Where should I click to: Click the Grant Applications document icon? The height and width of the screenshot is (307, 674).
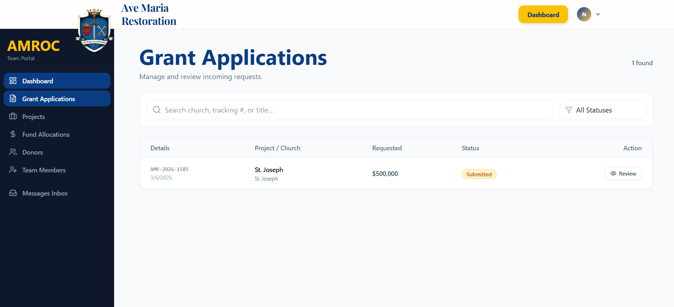click(13, 98)
